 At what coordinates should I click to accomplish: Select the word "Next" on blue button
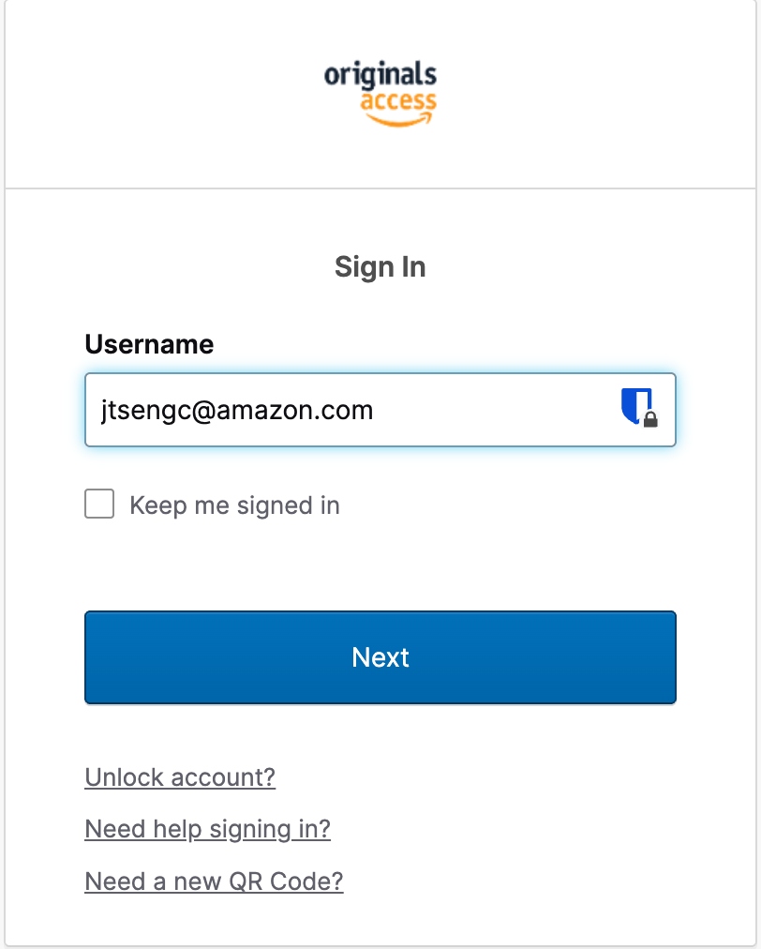click(380, 657)
